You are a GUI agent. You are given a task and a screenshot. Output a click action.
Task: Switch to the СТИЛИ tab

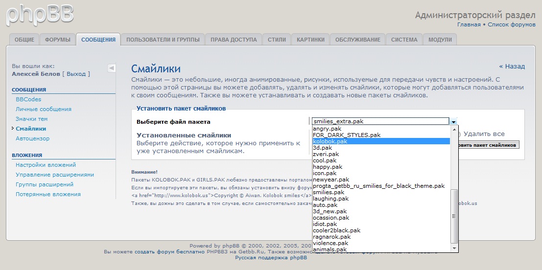pyautogui.click(x=277, y=40)
